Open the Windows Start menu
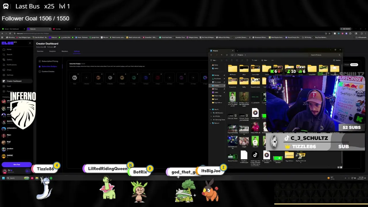368x207 pixels. tap(3, 178)
